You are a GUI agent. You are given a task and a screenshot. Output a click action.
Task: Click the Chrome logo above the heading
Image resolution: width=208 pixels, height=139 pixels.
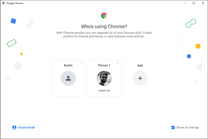[104, 16]
